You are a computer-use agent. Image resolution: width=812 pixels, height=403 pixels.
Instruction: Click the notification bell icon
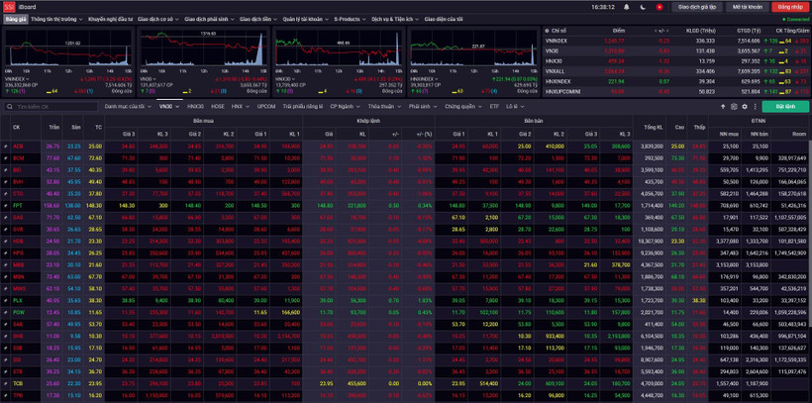(x=626, y=7)
